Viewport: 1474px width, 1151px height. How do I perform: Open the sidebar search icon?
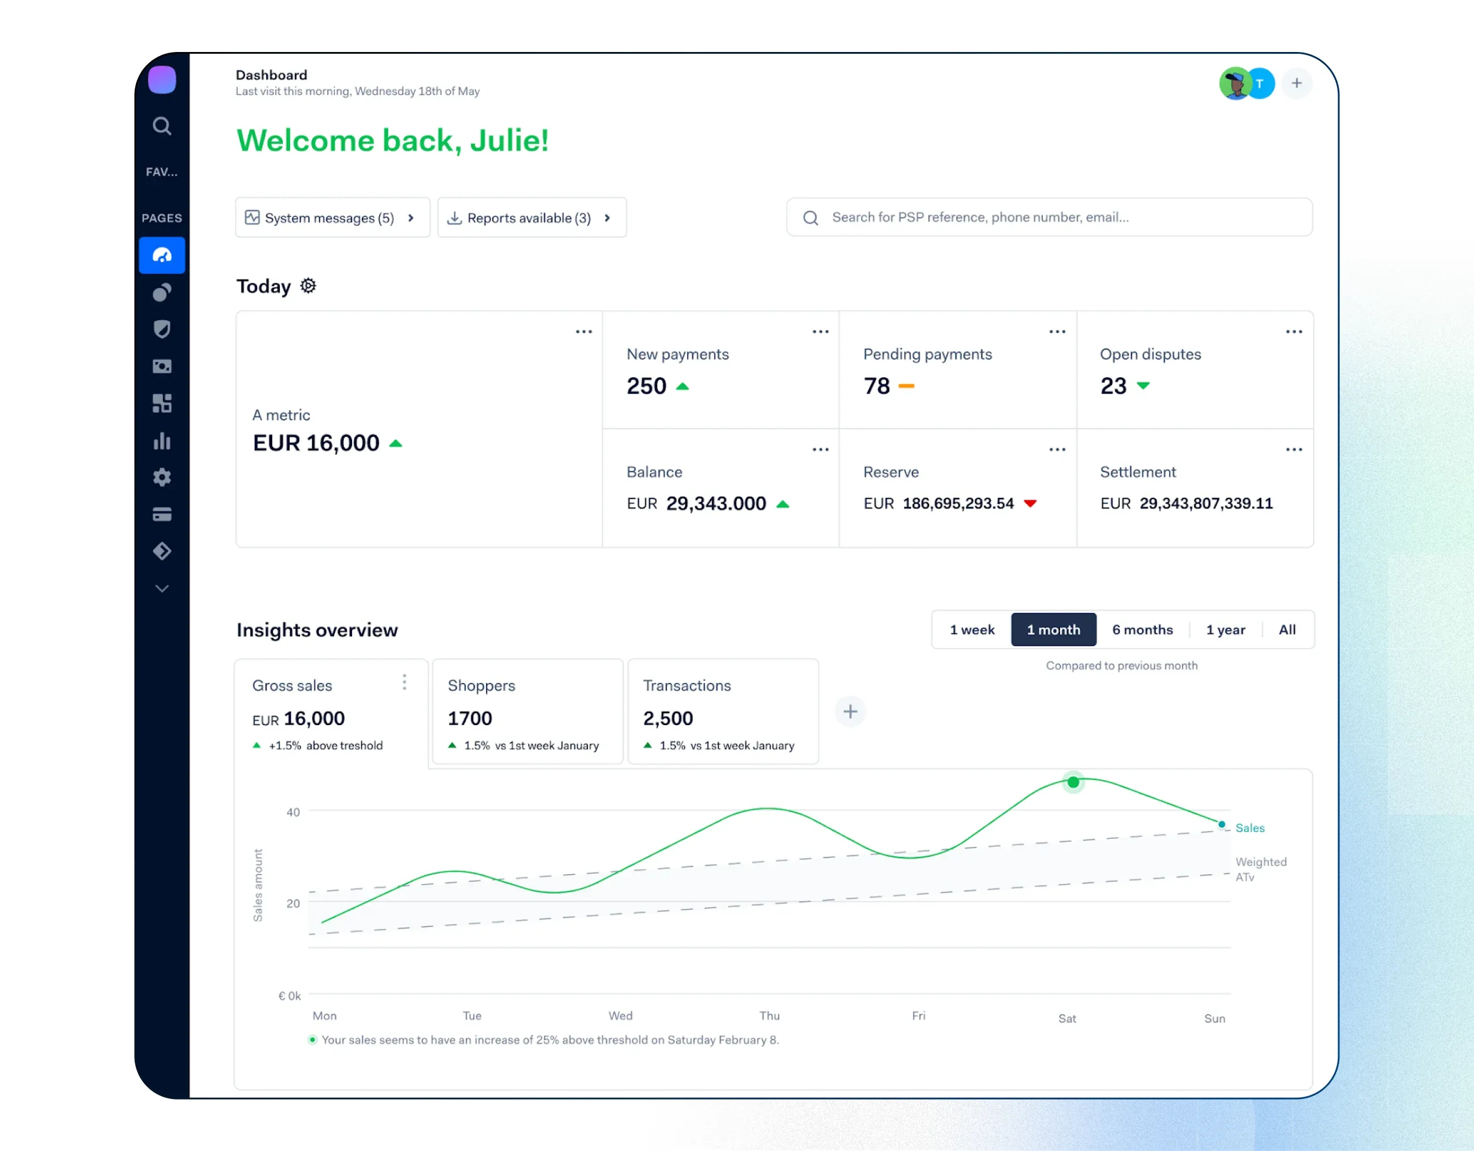[x=162, y=125]
